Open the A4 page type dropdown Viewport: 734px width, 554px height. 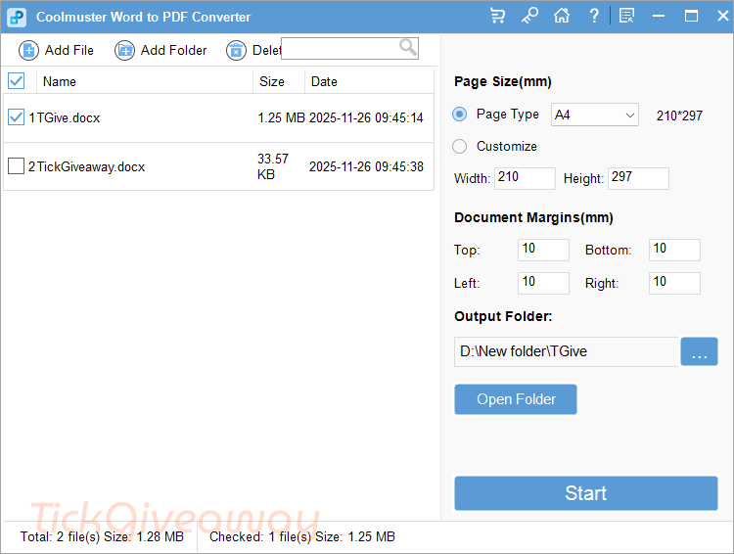tap(595, 115)
